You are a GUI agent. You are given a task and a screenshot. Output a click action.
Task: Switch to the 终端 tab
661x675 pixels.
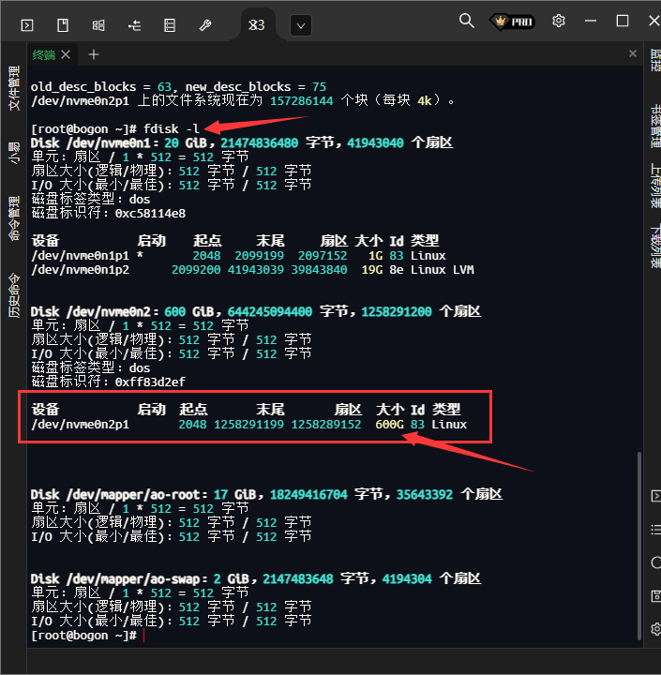pos(44,54)
